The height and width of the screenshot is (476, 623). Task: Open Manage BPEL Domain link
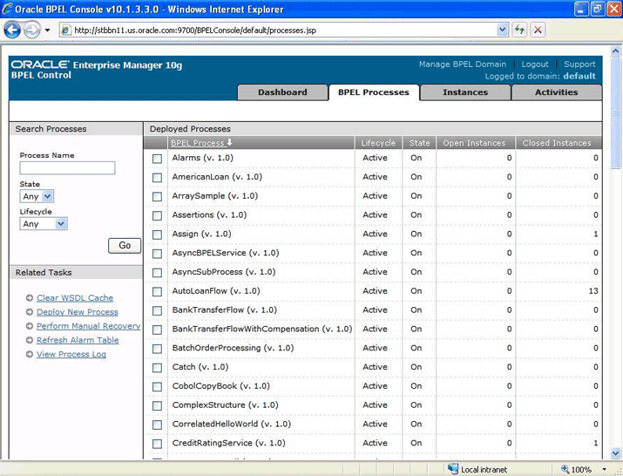463,64
